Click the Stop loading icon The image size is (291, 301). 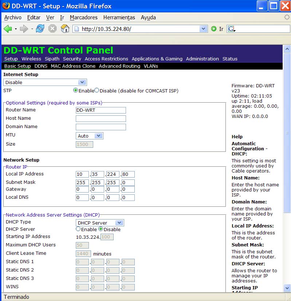tap(53, 29)
